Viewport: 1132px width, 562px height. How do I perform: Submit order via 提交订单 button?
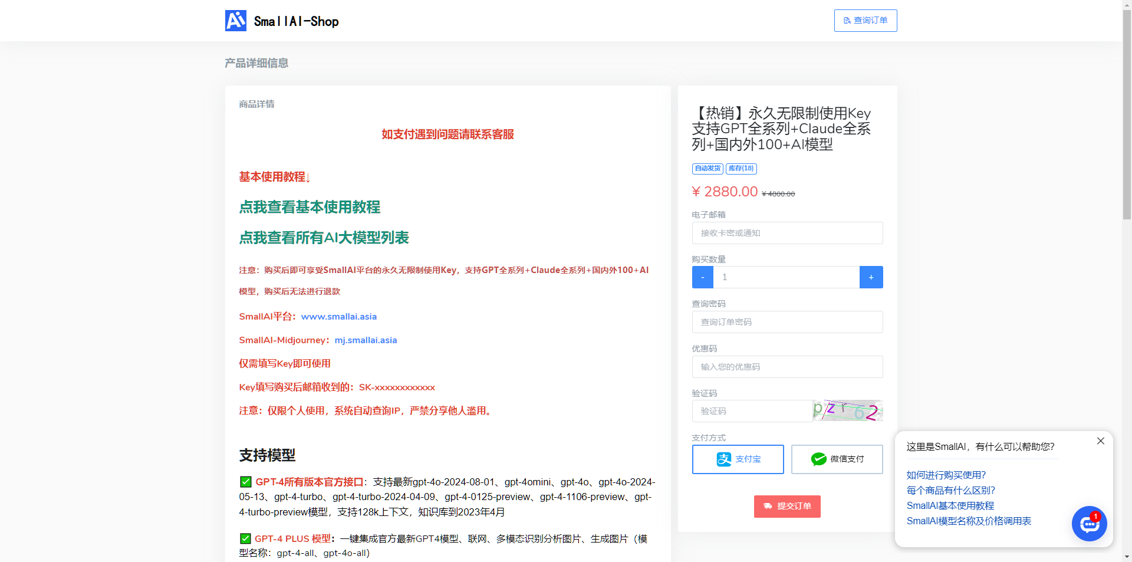787,507
